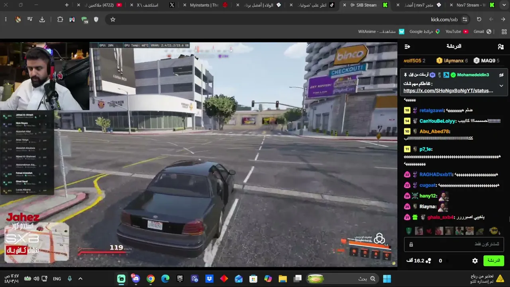The image size is (510, 287).
Task: Open retalgzawi's profile from chat
Action: tap(432, 110)
